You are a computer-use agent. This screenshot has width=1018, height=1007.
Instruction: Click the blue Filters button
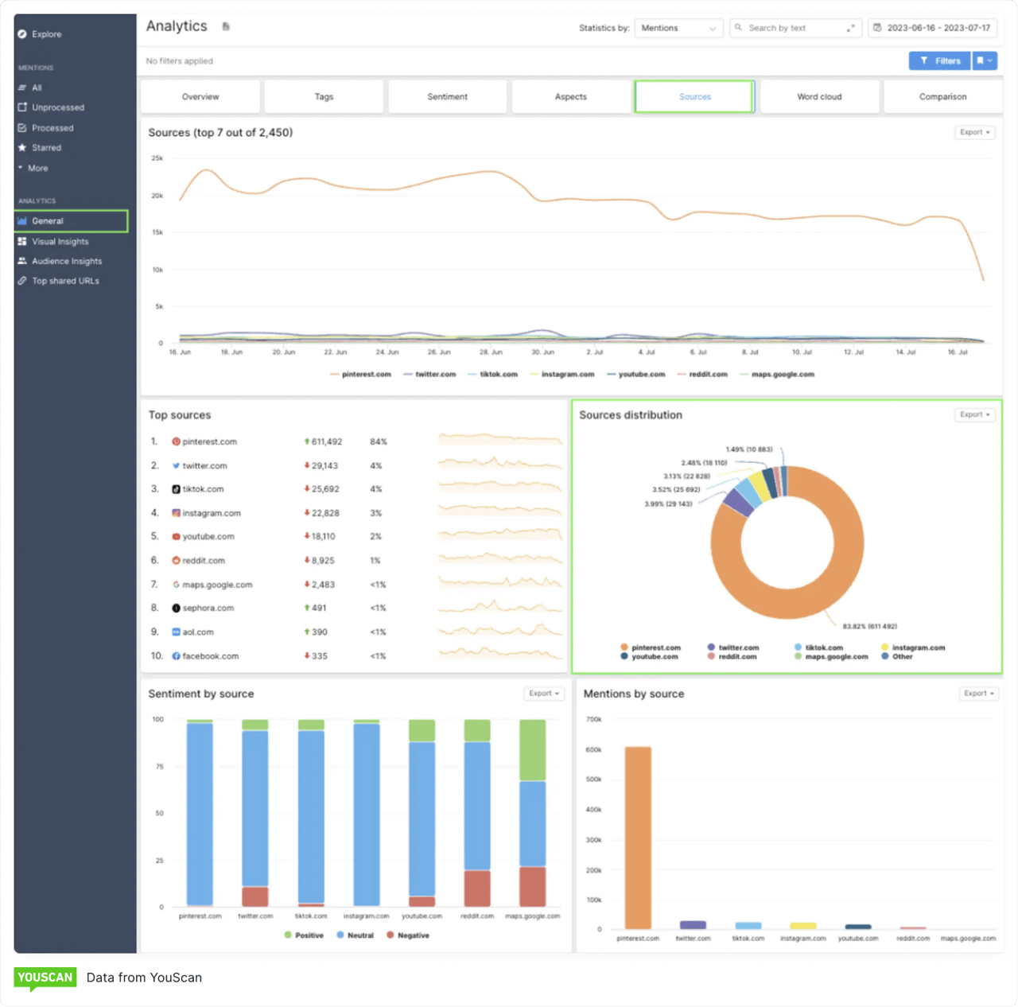point(939,60)
